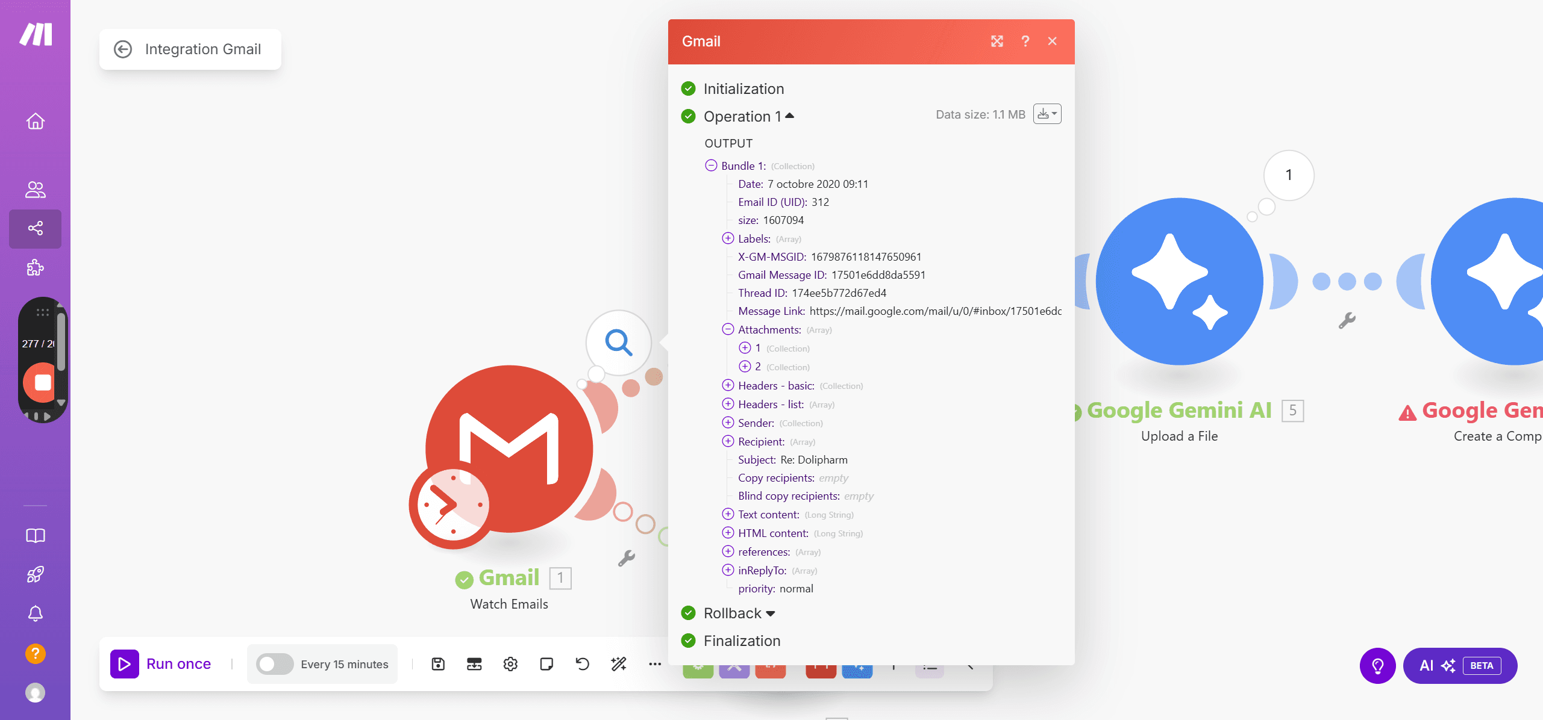Select the Message Link URL value
This screenshot has height=720, width=1543.
tap(936, 311)
